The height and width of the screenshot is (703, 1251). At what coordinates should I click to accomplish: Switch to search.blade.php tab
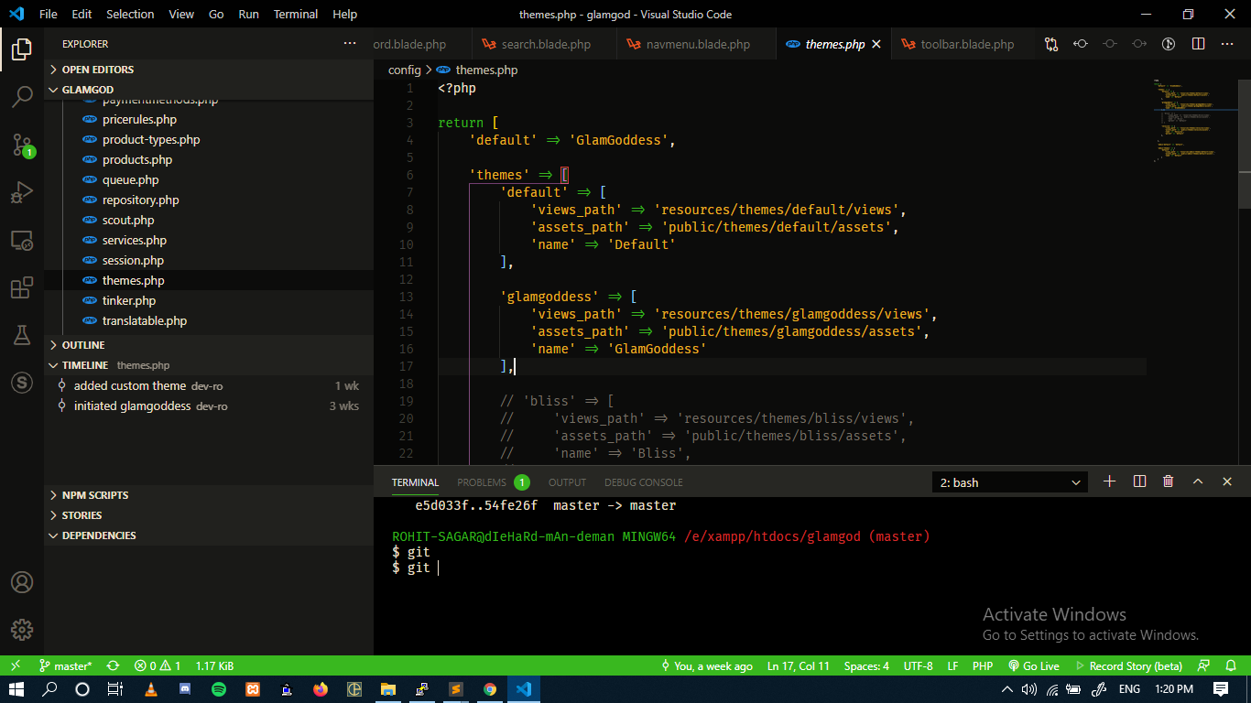pyautogui.click(x=544, y=44)
